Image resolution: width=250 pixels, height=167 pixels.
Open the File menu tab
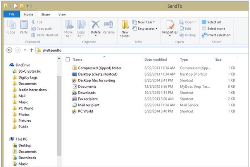pos(12,14)
